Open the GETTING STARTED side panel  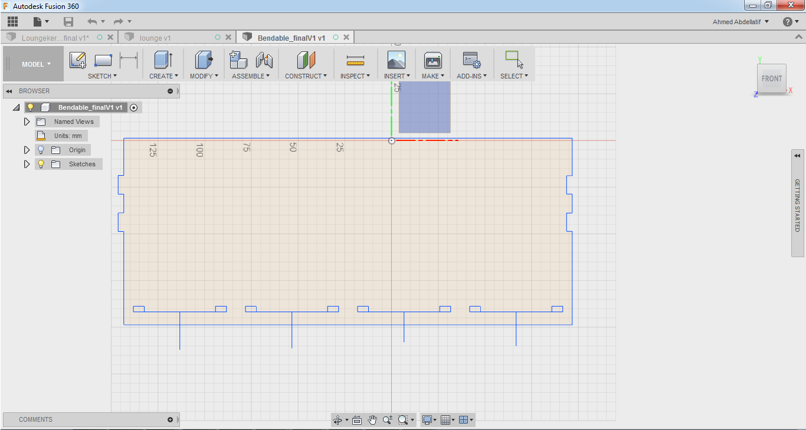click(x=798, y=203)
